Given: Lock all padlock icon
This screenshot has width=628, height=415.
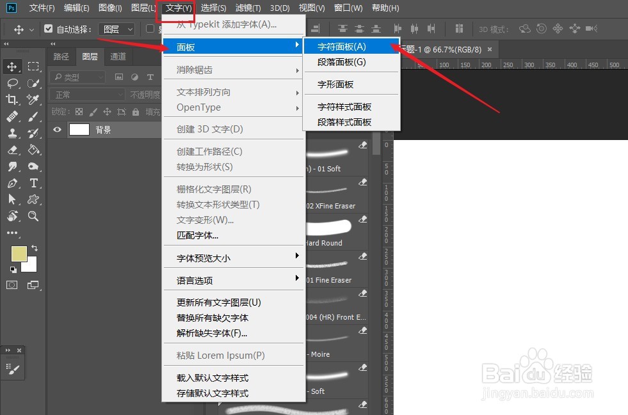Looking at the screenshot, I should (136, 112).
